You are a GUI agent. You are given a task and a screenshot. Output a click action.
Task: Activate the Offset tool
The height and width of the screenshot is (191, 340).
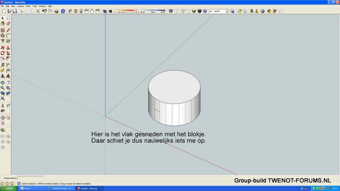coord(8,58)
